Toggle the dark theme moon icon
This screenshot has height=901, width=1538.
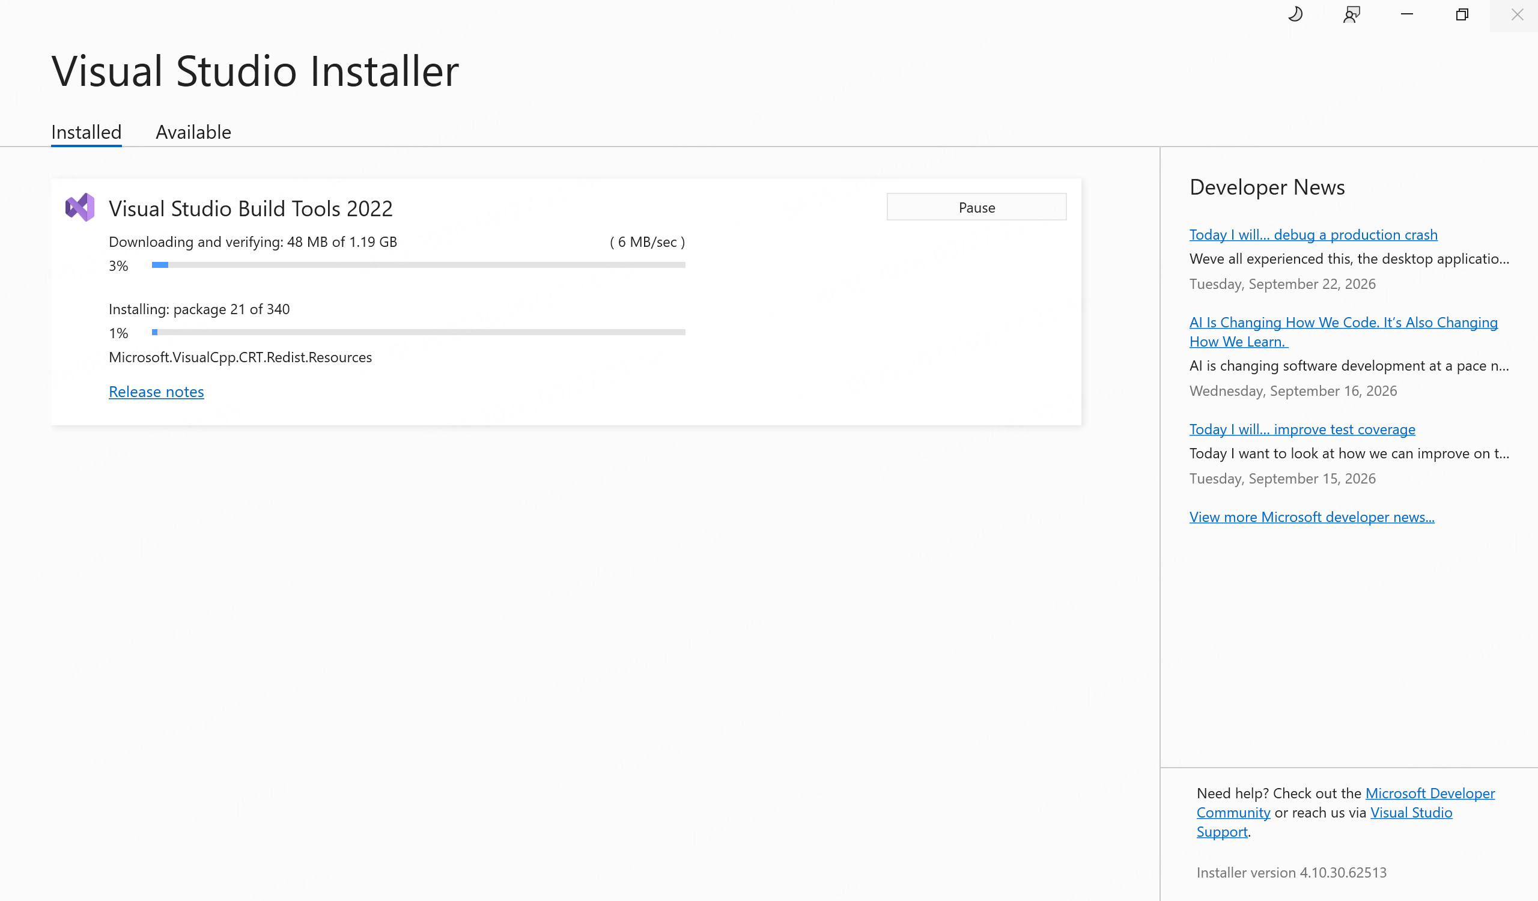(1295, 14)
